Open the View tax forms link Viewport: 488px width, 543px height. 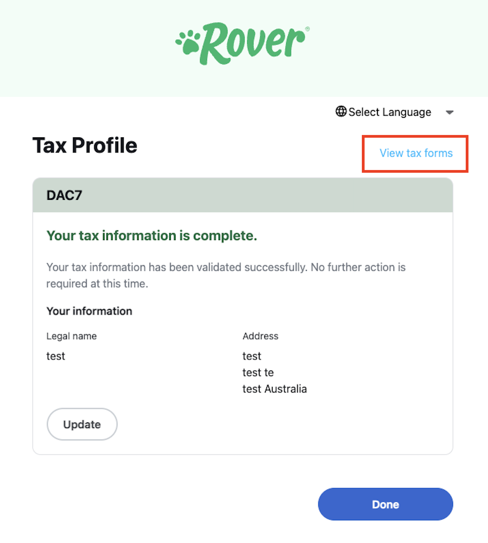(x=416, y=153)
